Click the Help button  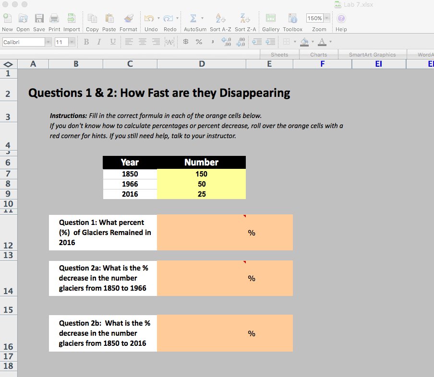(x=341, y=19)
